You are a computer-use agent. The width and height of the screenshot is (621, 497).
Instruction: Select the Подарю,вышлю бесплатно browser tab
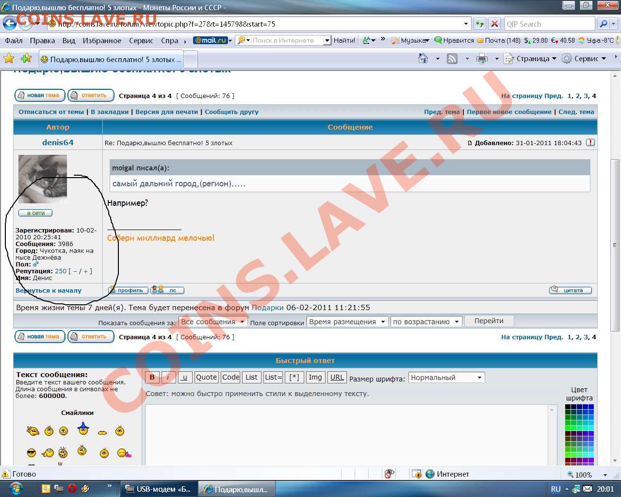[x=111, y=59]
